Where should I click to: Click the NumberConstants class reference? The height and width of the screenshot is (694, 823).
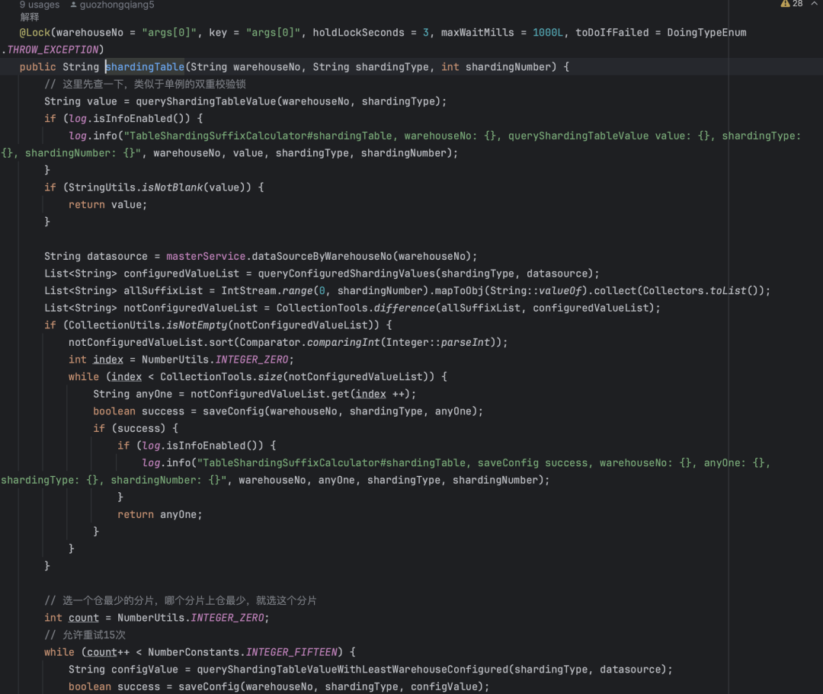pyautogui.click(x=194, y=652)
